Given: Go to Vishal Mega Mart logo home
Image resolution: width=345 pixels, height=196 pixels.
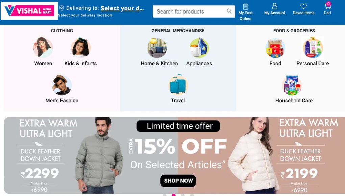Looking at the screenshot, I should coord(29,11).
